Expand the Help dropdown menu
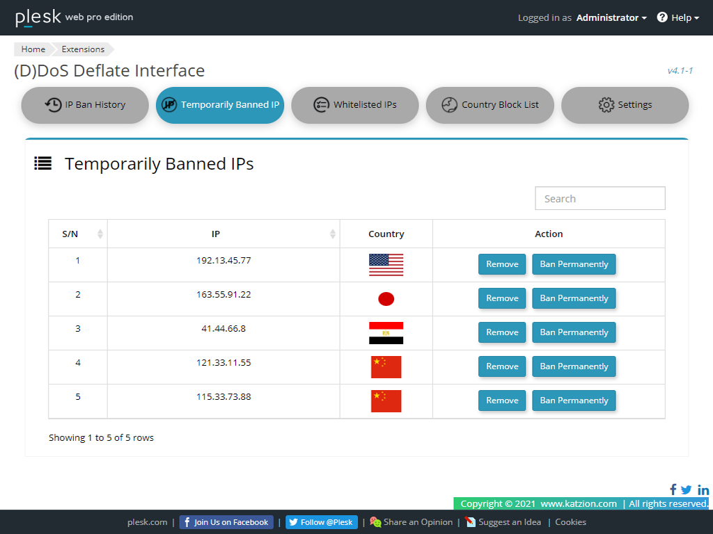 tap(678, 17)
